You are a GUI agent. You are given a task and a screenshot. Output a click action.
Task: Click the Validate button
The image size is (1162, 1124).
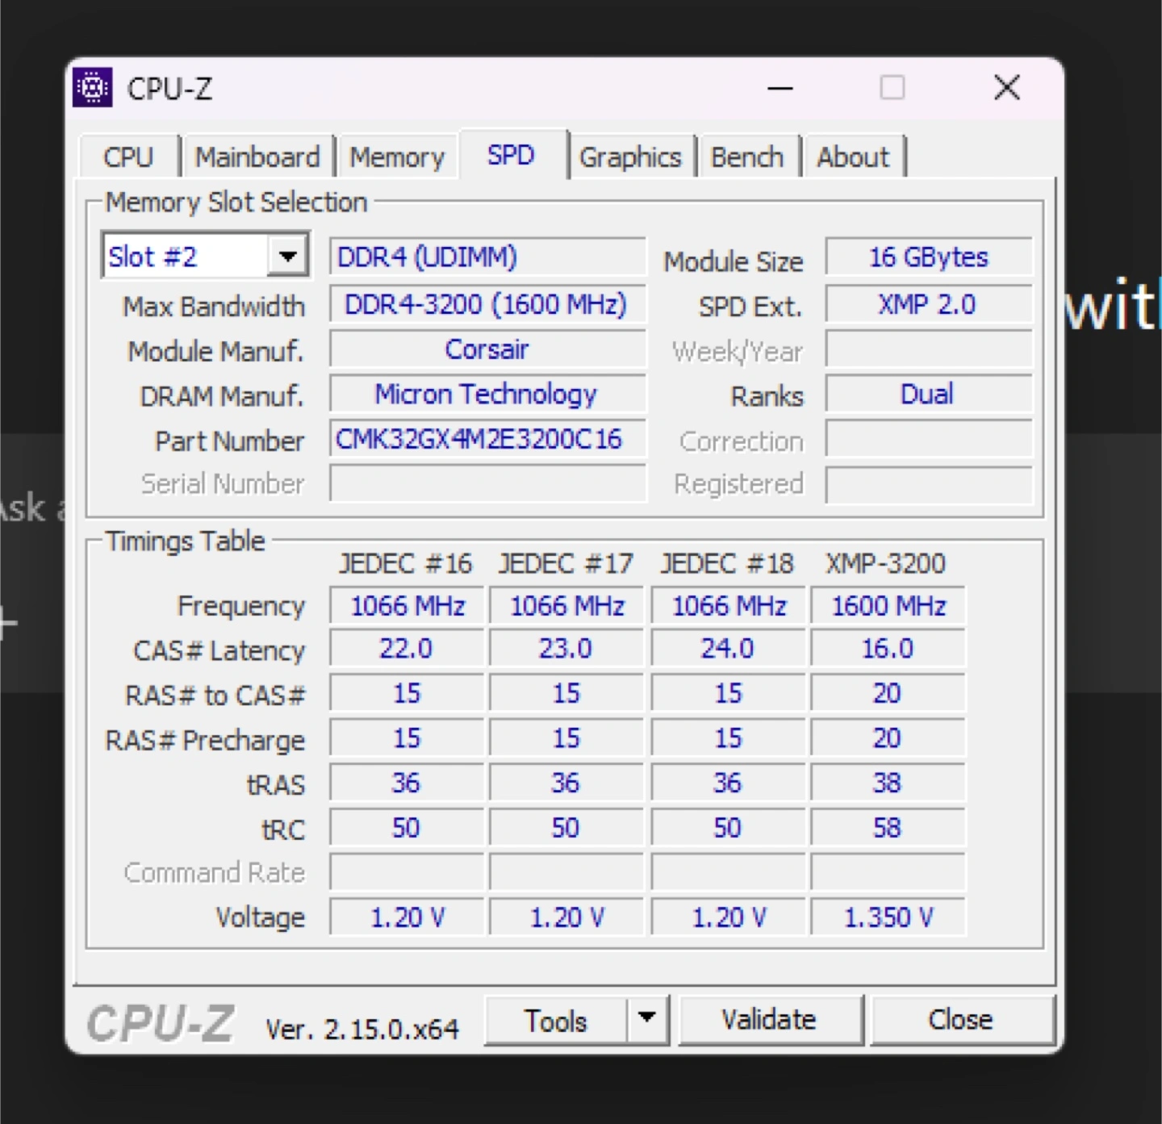click(770, 1020)
